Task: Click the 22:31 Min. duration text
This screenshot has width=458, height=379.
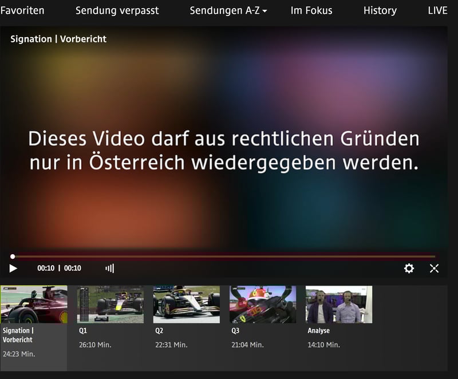Action: click(x=171, y=345)
